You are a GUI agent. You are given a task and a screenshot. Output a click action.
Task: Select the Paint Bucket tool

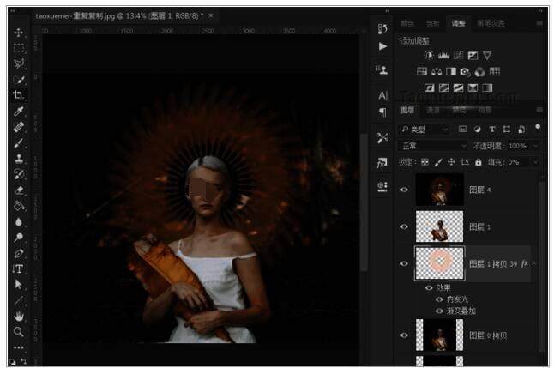[18, 205]
